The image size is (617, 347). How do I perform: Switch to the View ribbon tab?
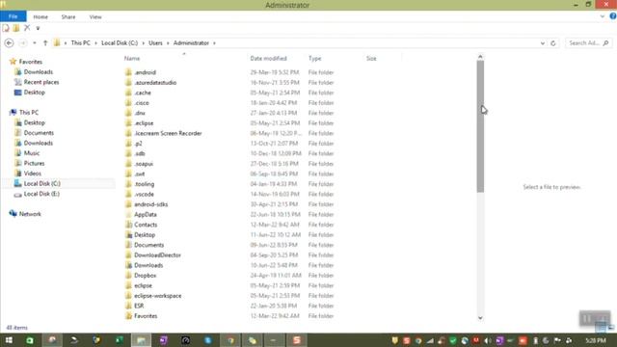95,17
